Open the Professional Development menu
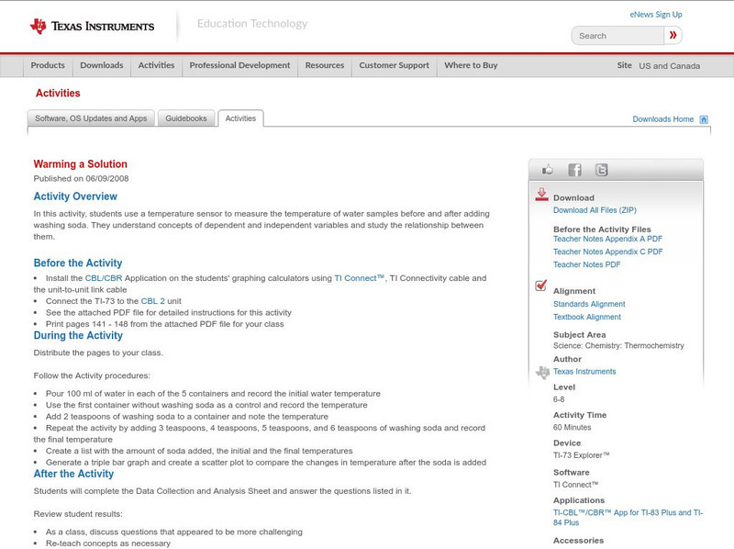This screenshot has width=734, height=549. click(239, 65)
